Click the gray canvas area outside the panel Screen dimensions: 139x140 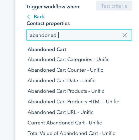(x=7, y=70)
